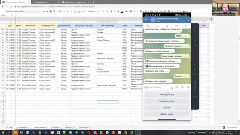Viewport: 240px width, 135px height.
Task: Open number format 123 dropdown
Action: [x=82, y=11]
